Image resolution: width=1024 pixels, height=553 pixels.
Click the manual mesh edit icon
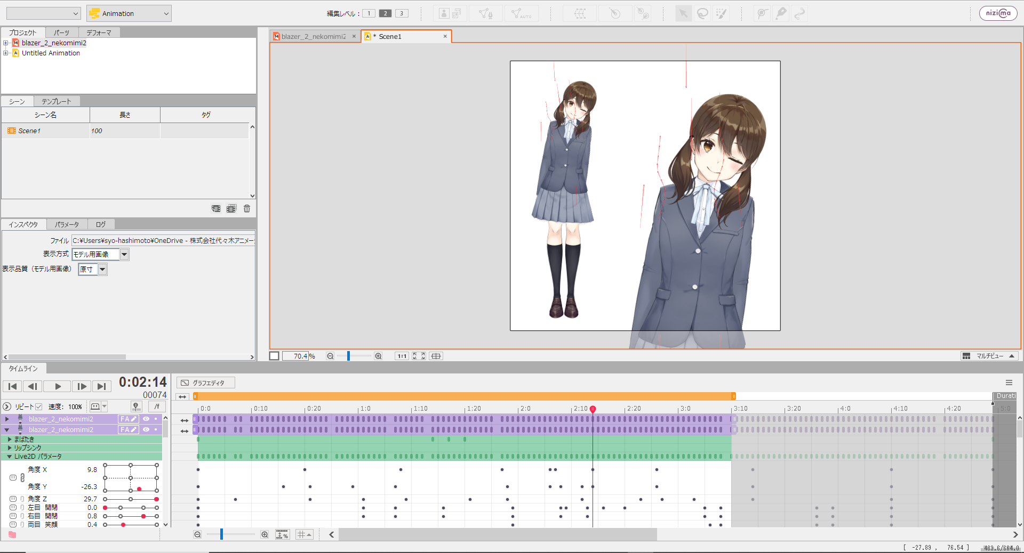(486, 13)
